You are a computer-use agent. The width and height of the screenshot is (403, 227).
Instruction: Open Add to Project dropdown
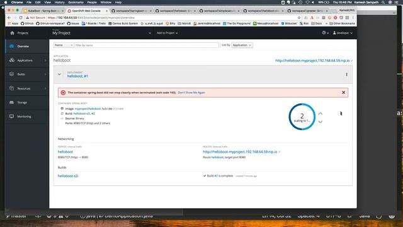tap(167, 33)
